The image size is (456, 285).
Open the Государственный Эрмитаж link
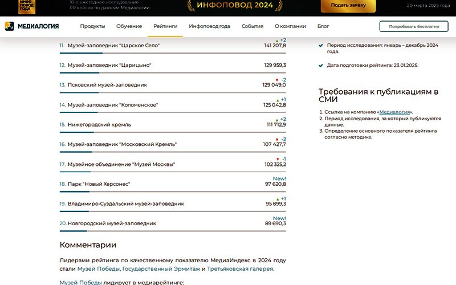161,268
